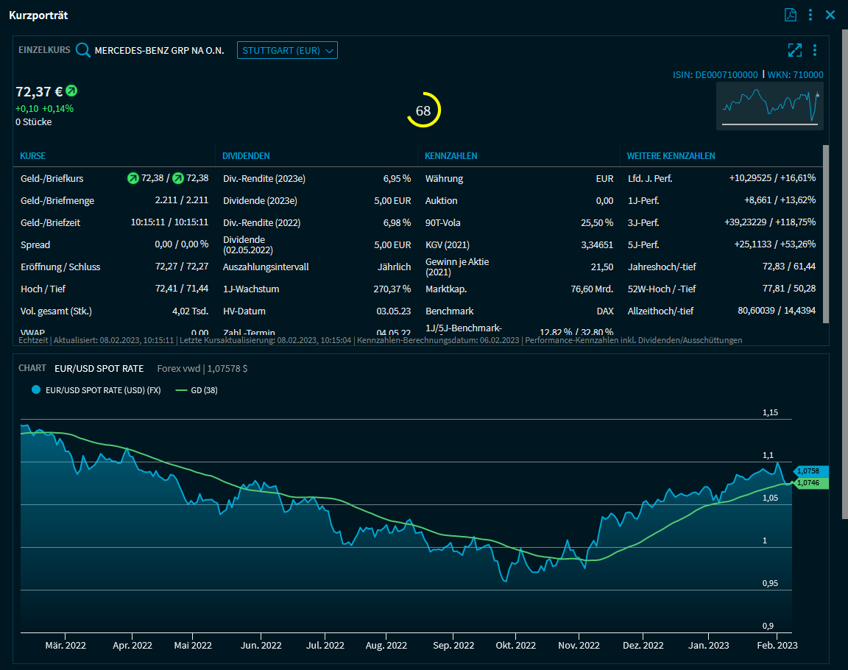The width and height of the screenshot is (848, 670).
Task: Click the search magnifier icon
Action: pyautogui.click(x=83, y=50)
